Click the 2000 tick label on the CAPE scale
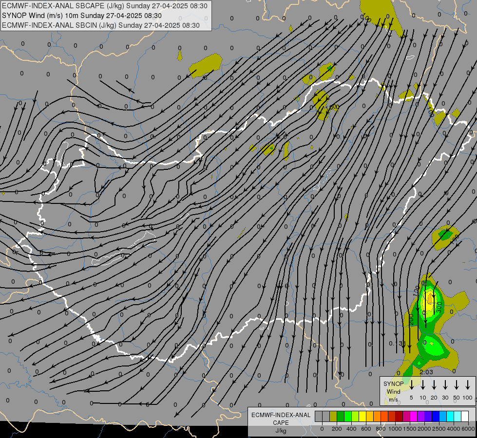 424,429
